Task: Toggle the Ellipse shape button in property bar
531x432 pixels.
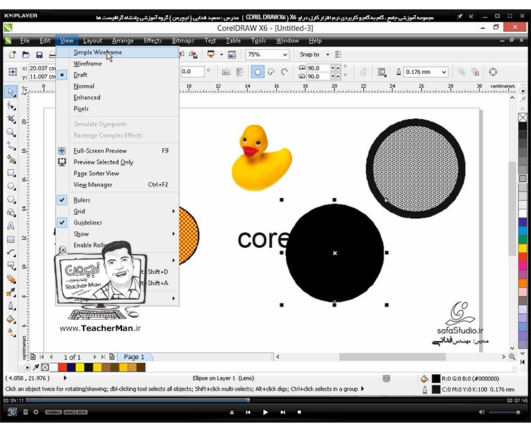Action: pos(258,72)
